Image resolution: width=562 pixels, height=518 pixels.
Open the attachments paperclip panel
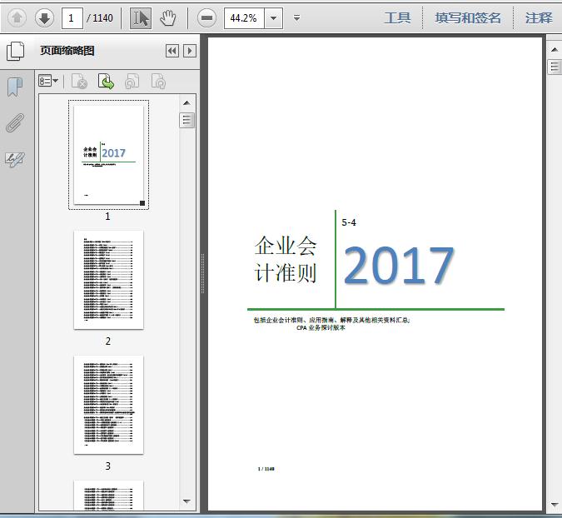[x=15, y=123]
